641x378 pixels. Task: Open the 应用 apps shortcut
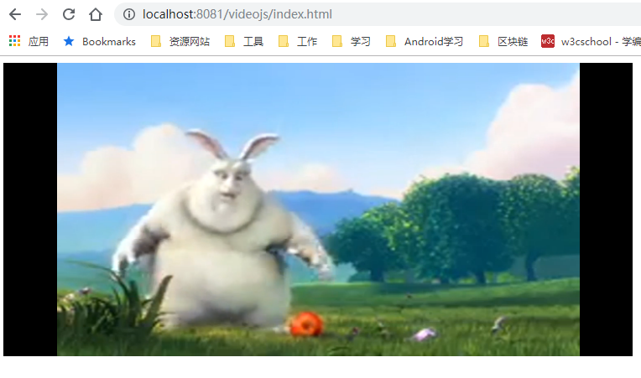click(29, 41)
